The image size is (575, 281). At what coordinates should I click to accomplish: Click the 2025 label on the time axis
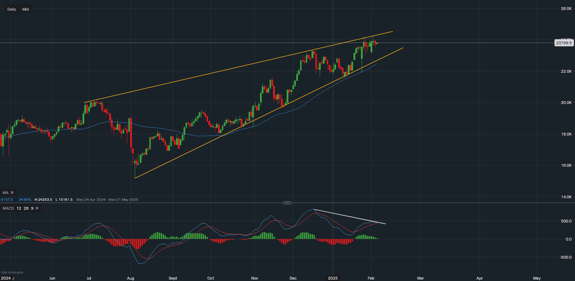[x=333, y=278]
